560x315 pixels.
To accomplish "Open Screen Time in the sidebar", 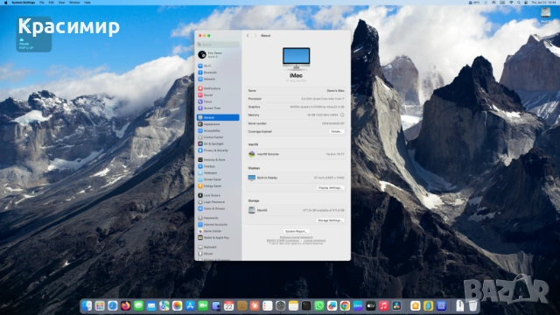I will pyautogui.click(x=218, y=108).
